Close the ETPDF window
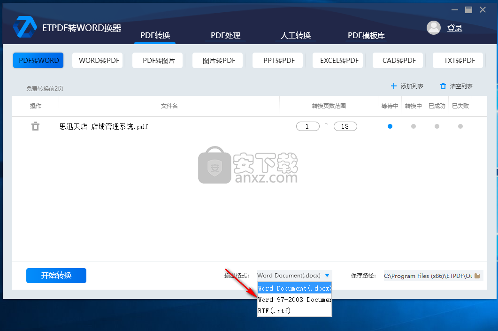 click(483, 10)
